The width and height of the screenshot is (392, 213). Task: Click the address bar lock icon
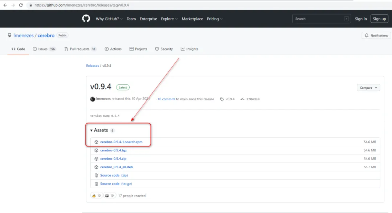click(x=30, y=5)
